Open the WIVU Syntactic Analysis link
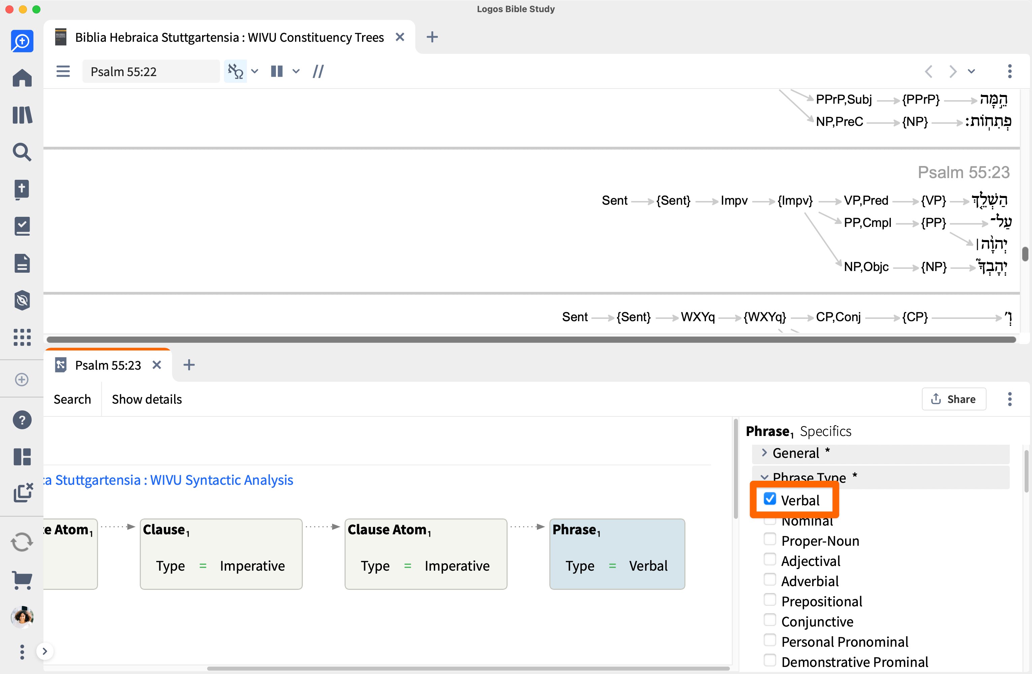 coord(168,480)
